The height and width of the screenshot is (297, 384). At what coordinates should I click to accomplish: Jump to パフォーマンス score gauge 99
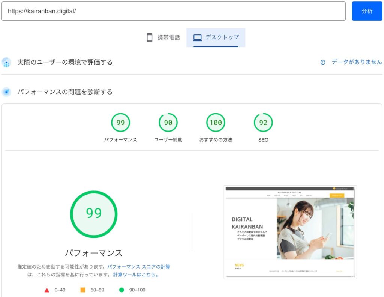[120, 123]
